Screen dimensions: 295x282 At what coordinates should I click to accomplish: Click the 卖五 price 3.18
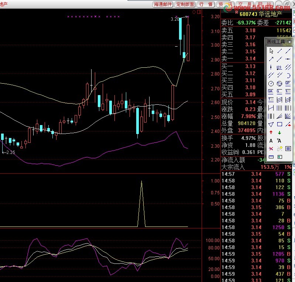(x=250, y=30)
